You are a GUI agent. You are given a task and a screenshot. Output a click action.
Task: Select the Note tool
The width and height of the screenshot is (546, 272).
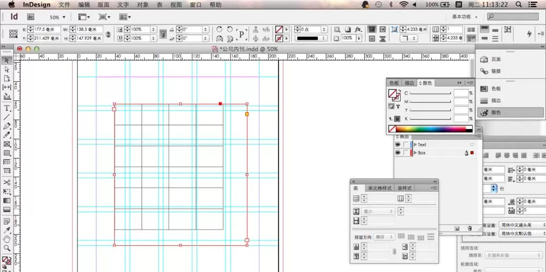(x=7, y=221)
